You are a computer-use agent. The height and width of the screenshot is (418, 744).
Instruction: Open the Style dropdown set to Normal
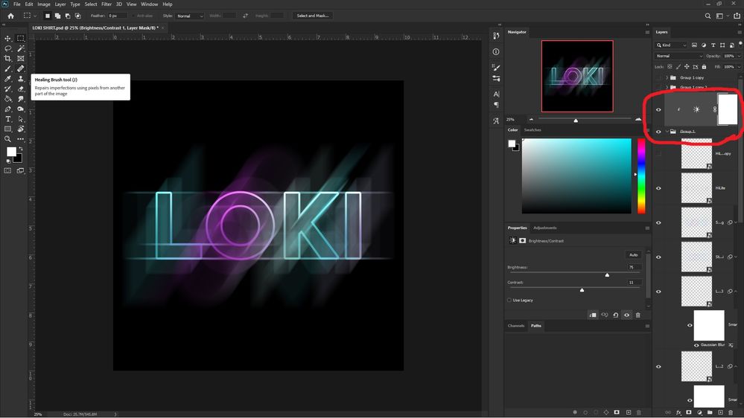(189, 16)
